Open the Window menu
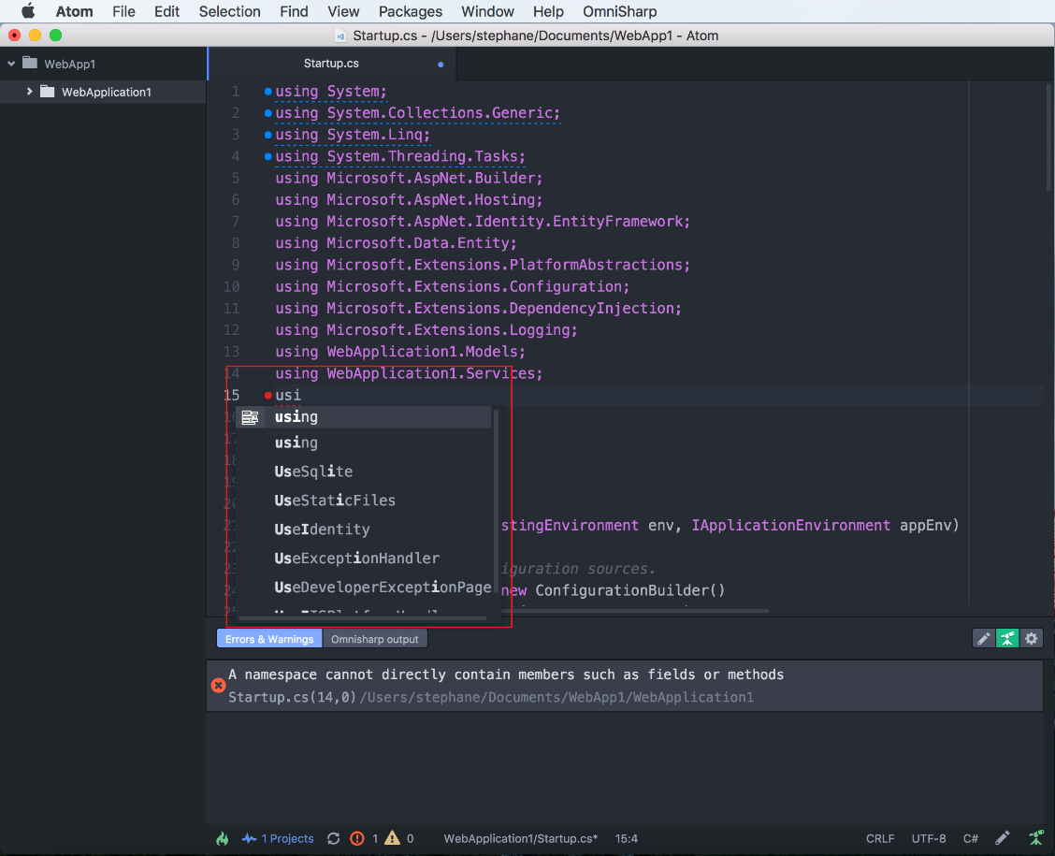Image resolution: width=1055 pixels, height=856 pixels. [x=487, y=11]
